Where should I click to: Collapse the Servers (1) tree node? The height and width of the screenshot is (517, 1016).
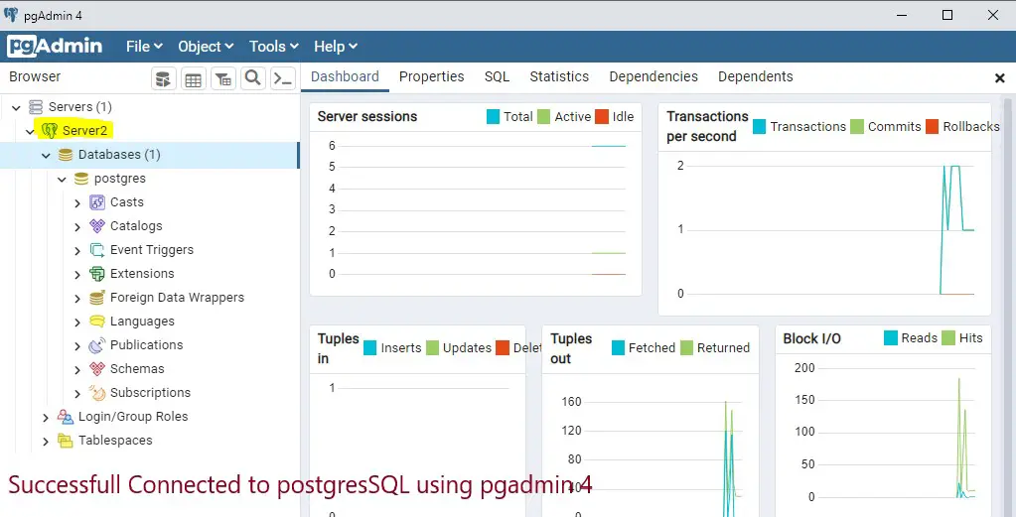(x=16, y=107)
